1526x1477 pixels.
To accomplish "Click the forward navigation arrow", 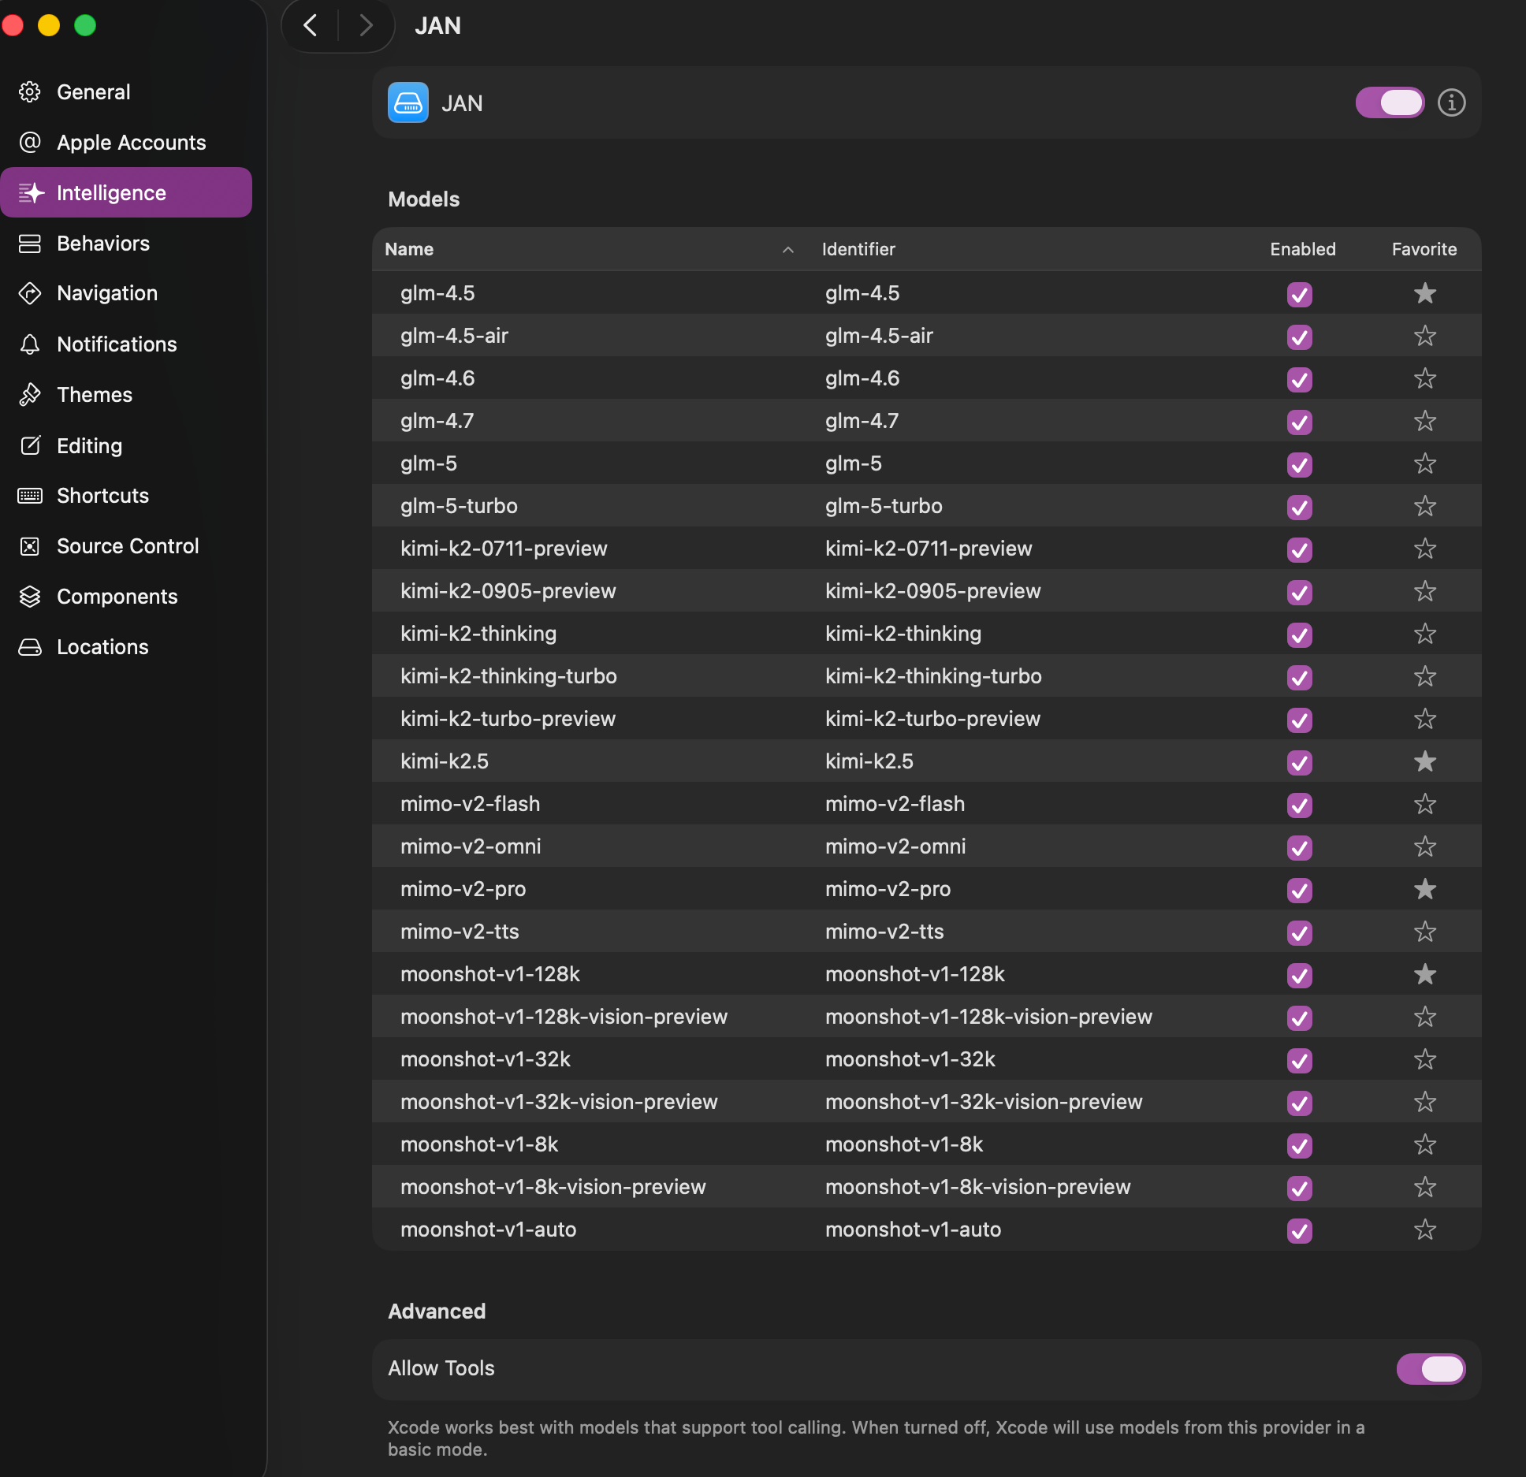I will [x=365, y=25].
